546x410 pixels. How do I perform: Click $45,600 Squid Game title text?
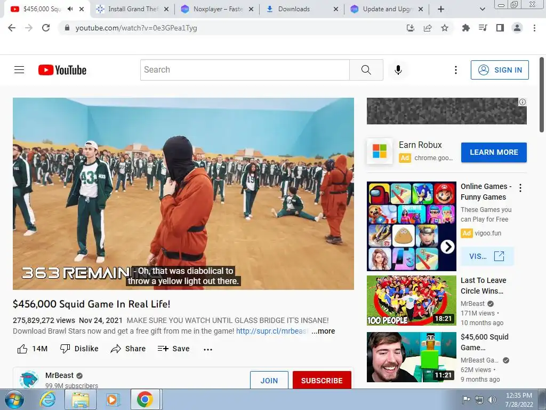pos(484,342)
